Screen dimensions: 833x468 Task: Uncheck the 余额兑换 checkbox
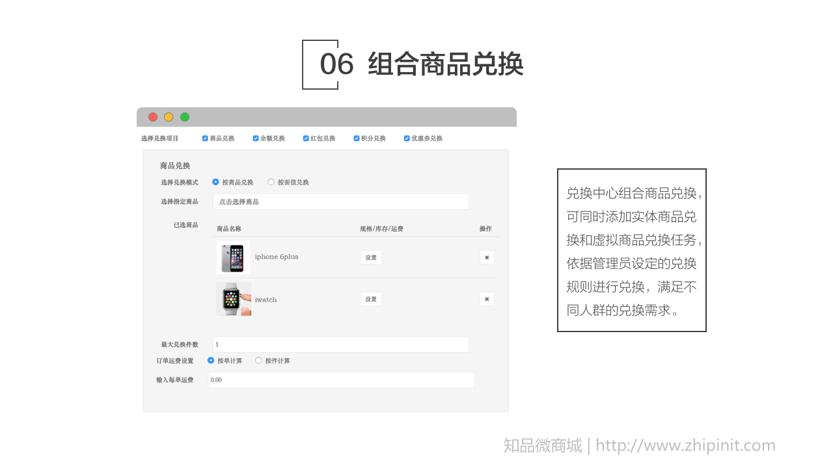point(256,138)
